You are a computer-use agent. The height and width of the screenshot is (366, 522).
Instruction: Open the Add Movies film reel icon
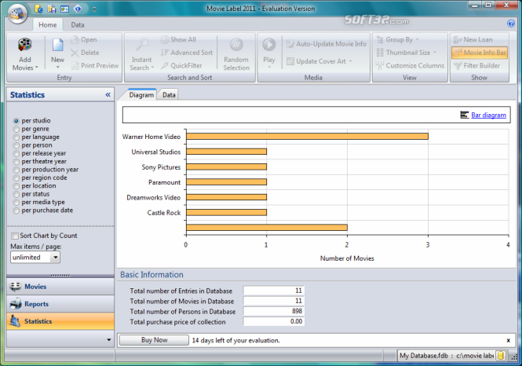pyautogui.click(x=25, y=45)
